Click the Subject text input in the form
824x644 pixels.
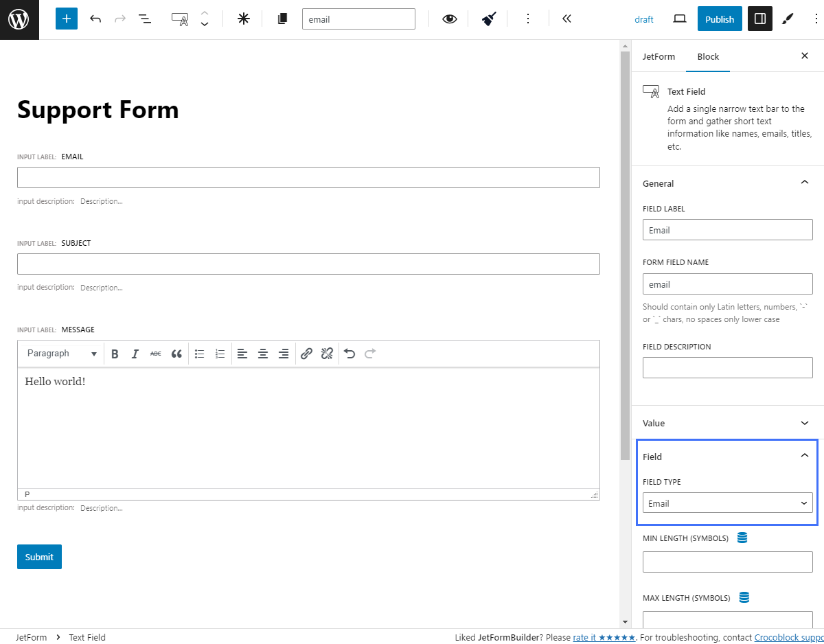pos(308,264)
